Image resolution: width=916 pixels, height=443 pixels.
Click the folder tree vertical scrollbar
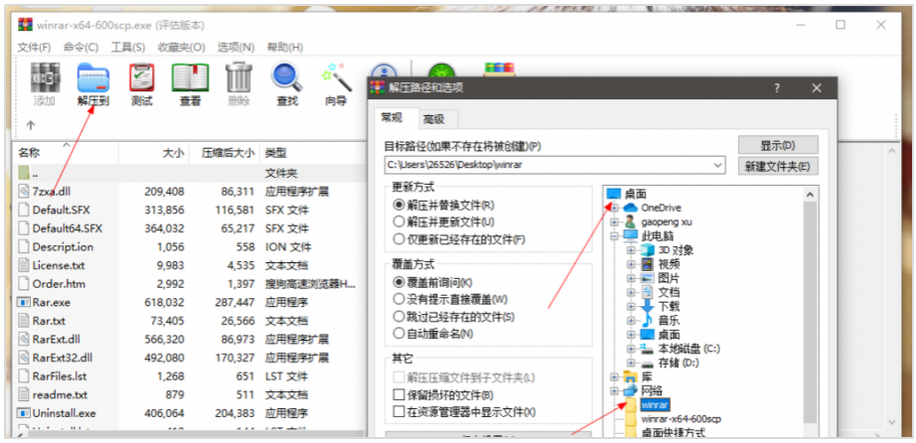[810, 312]
